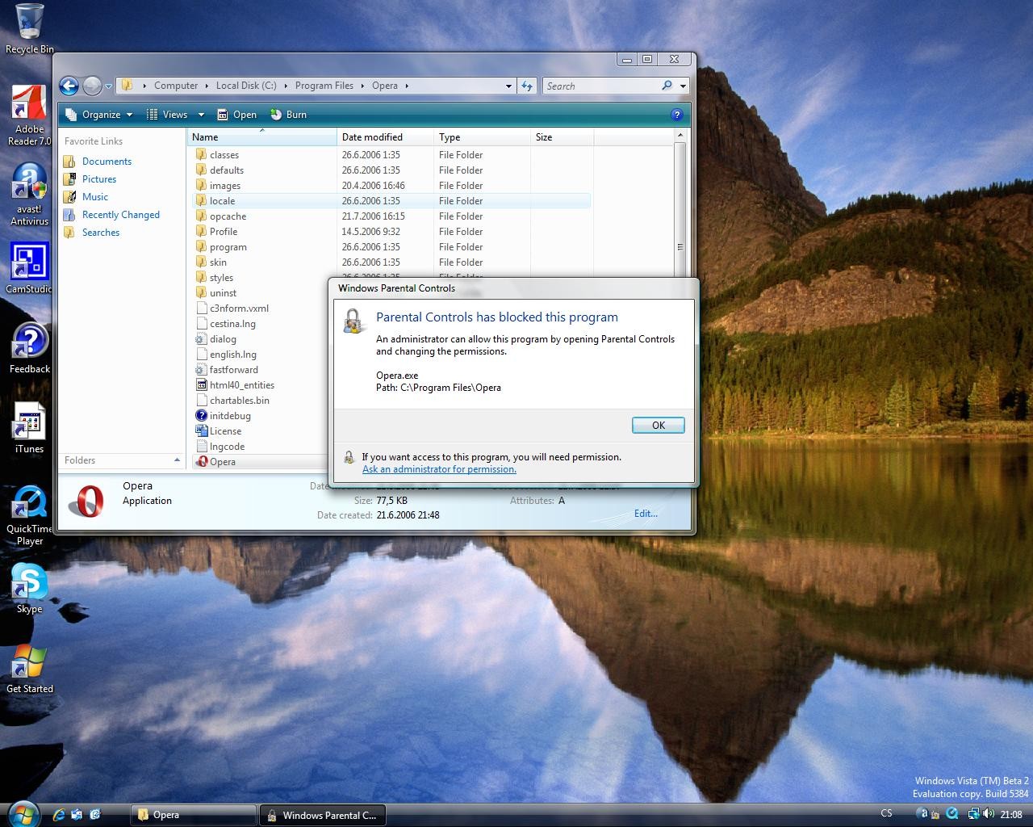Click Program Files breadcrumb segment

point(324,86)
